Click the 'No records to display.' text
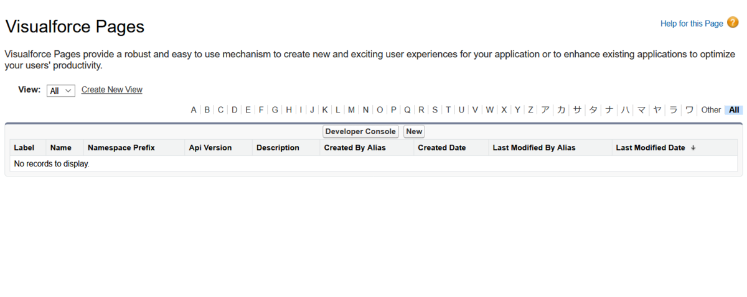Viewport: 747px width, 297px height. tap(52, 164)
